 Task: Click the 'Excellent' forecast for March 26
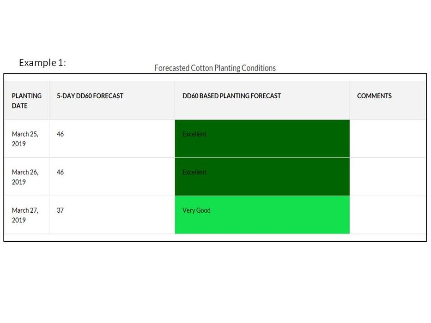pyautogui.click(x=262, y=177)
